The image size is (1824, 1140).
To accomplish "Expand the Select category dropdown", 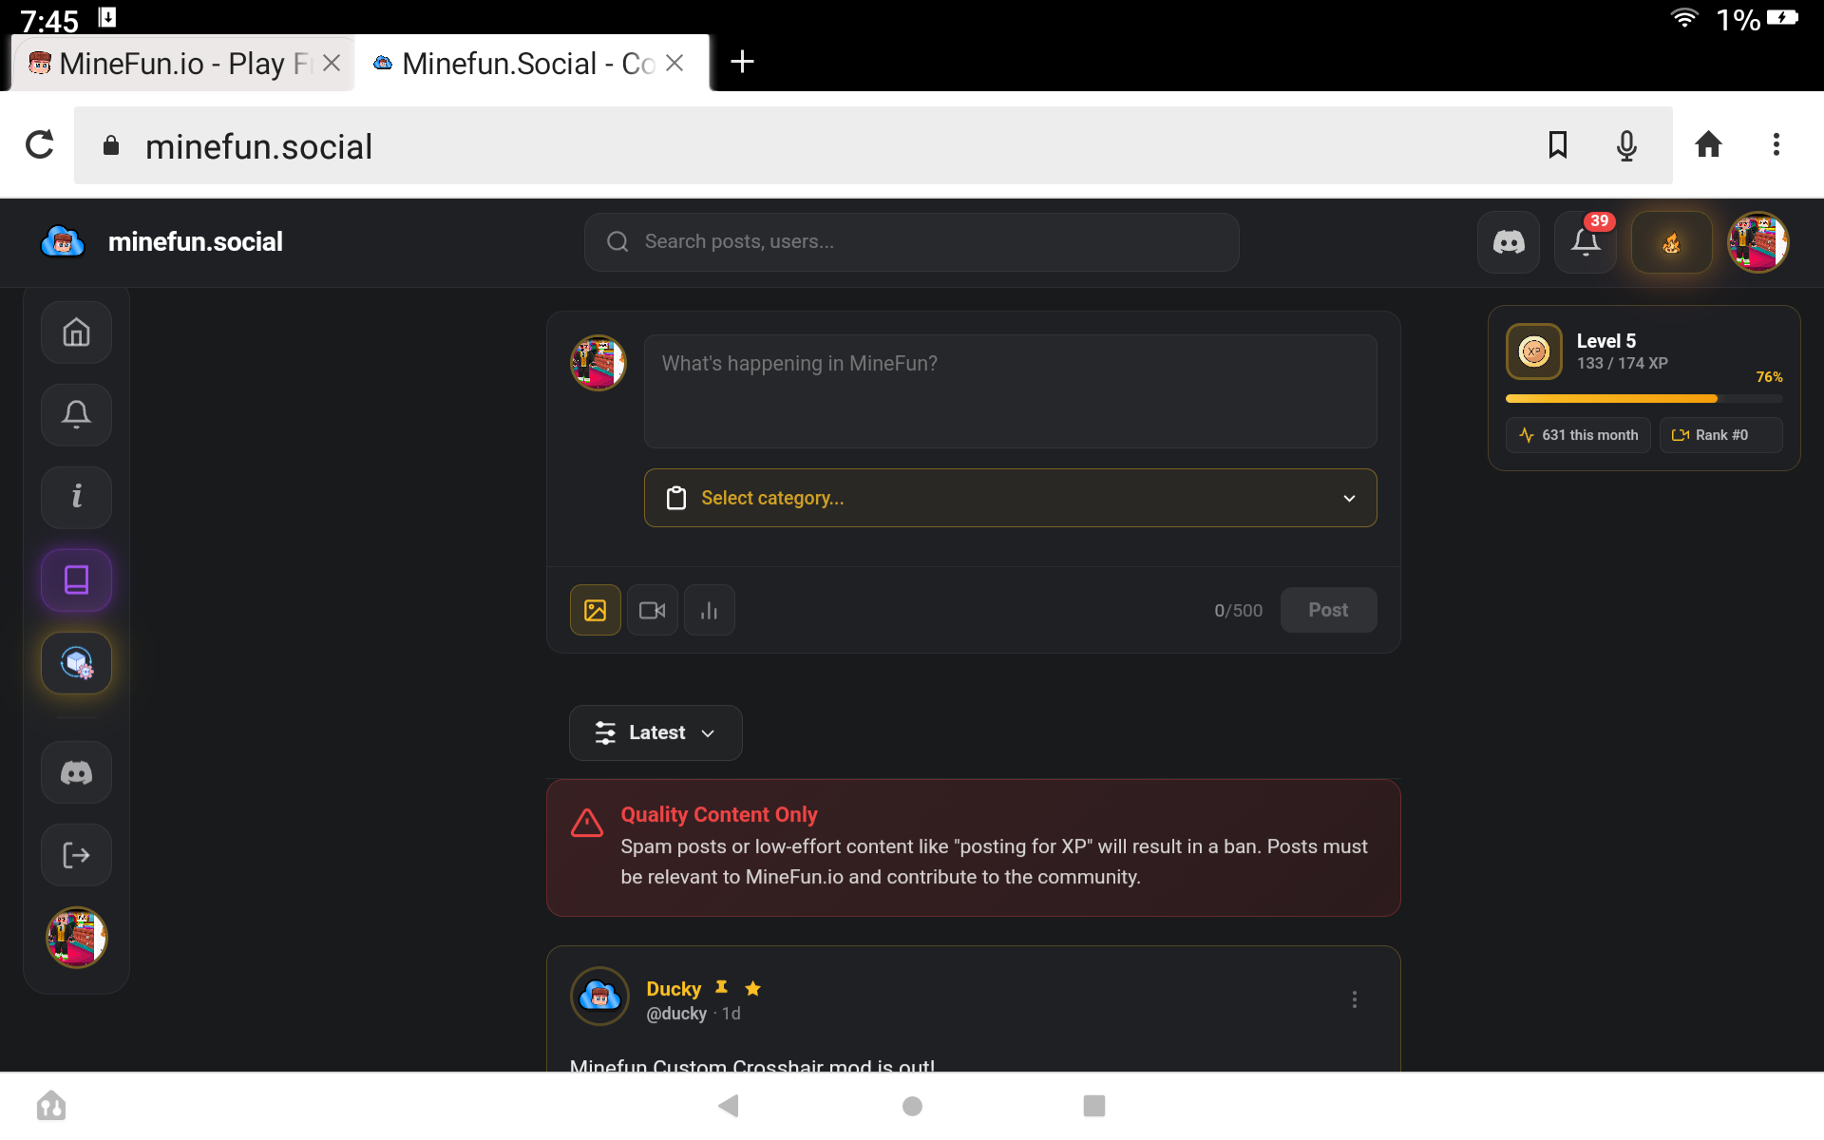I will (x=1010, y=498).
